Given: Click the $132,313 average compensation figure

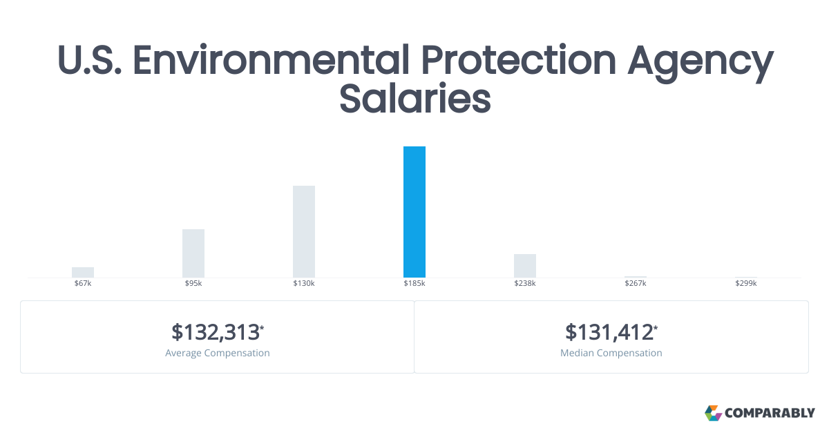Looking at the screenshot, I should pos(217,332).
